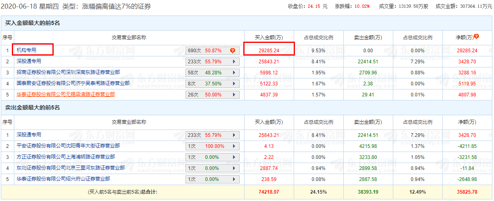Image resolution: width=494 pixels, height=201 pixels.
Task: Expand arrow for 深股通专用 in buy table
Action: coord(234,62)
